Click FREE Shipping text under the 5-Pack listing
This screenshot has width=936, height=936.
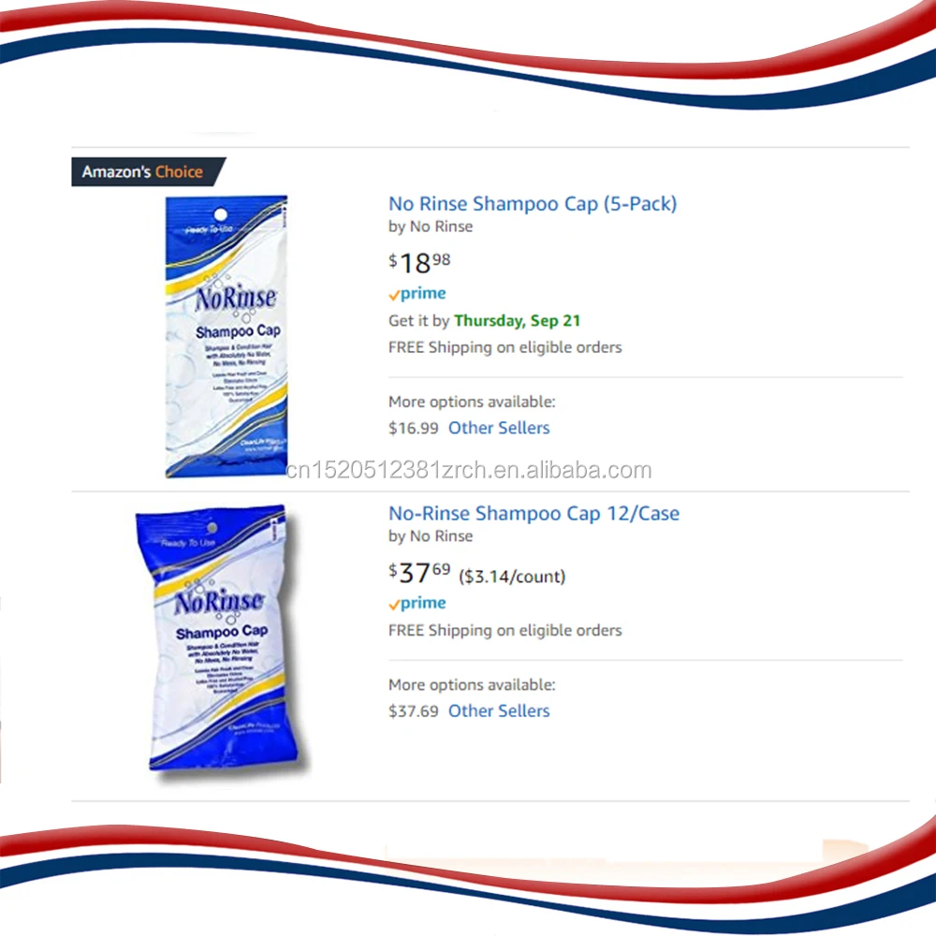point(505,347)
